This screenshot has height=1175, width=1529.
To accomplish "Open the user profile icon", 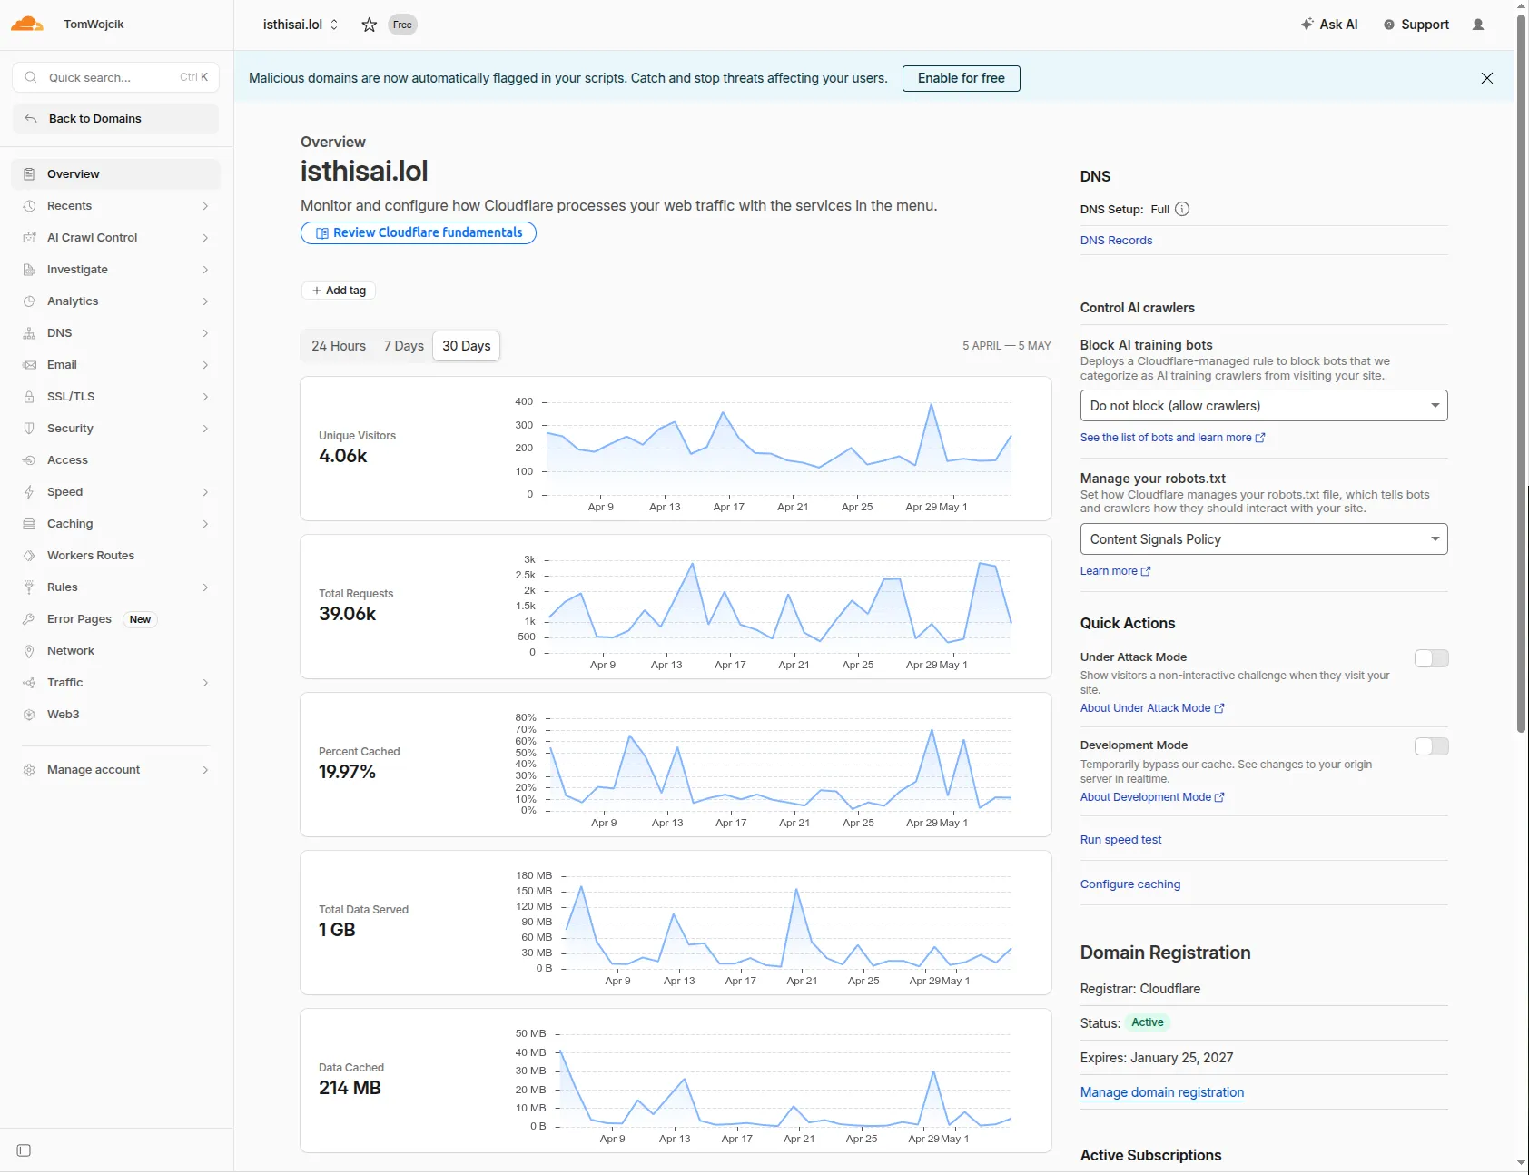I will pos(1478,25).
